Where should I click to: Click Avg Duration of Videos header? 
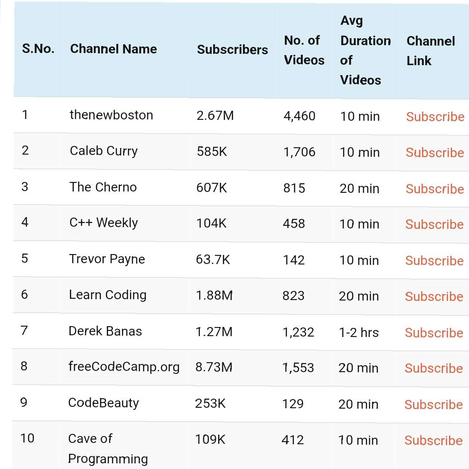[365, 50]
